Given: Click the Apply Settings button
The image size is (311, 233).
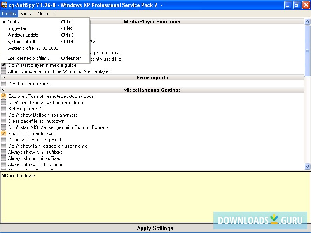Looking at the screenshot, I should tap(155, 228).
